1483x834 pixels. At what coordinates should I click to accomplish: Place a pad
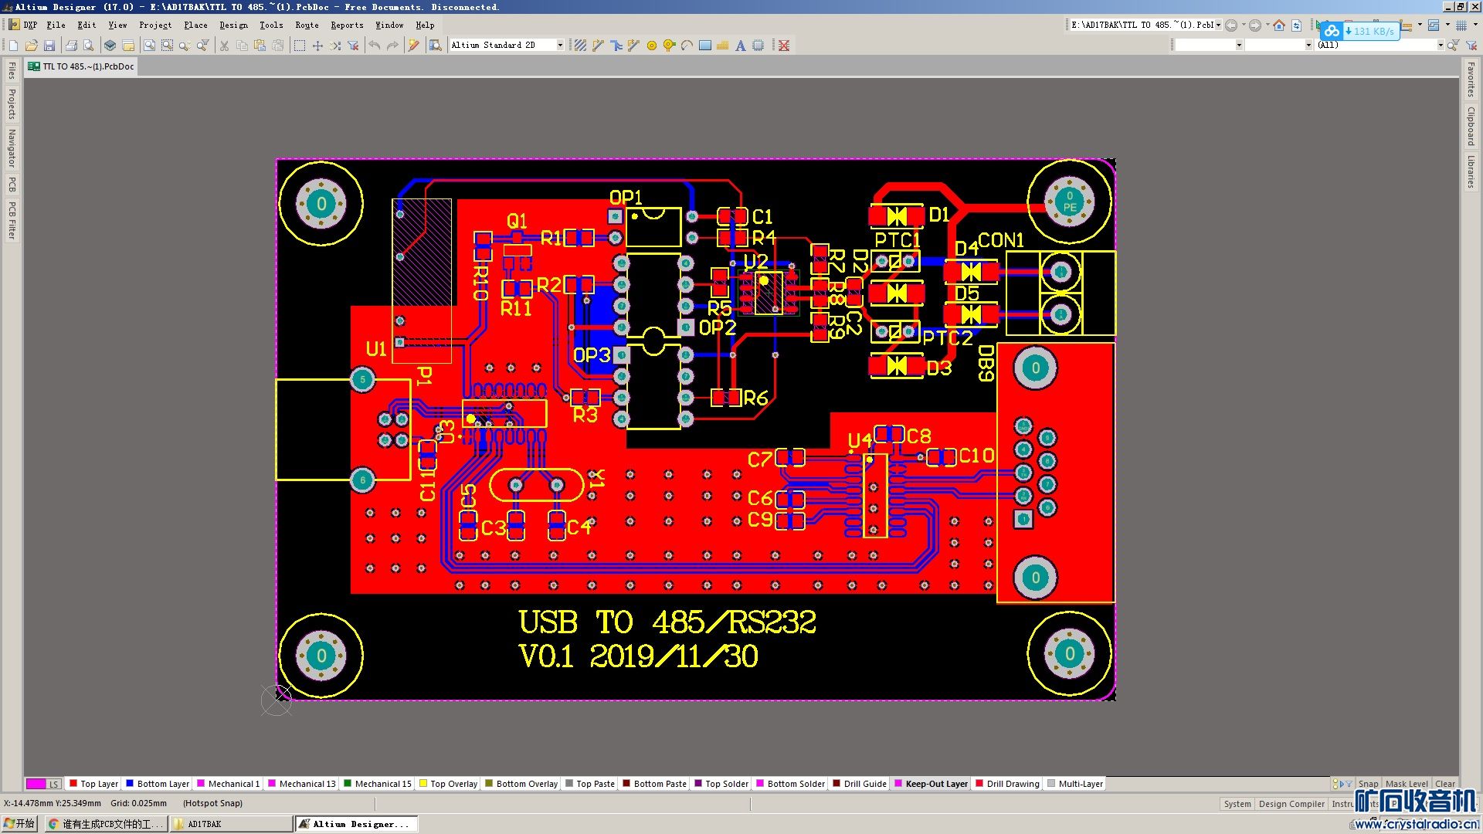click(652, 46)
